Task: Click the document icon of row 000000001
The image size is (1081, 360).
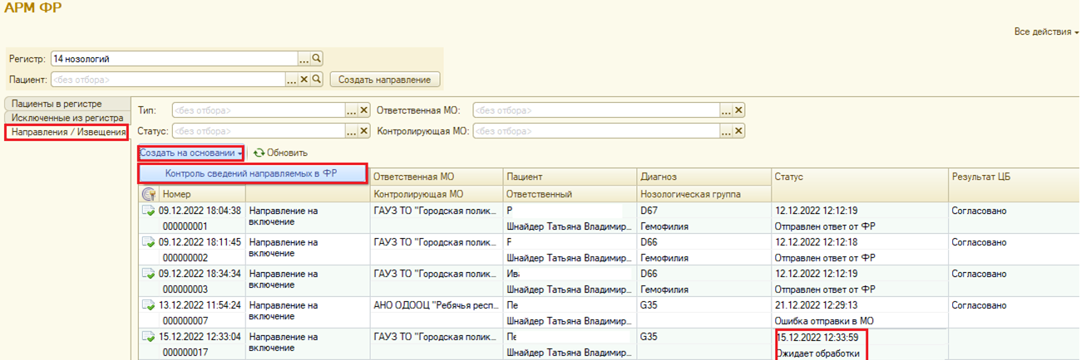Action: (x=149, y=211)
